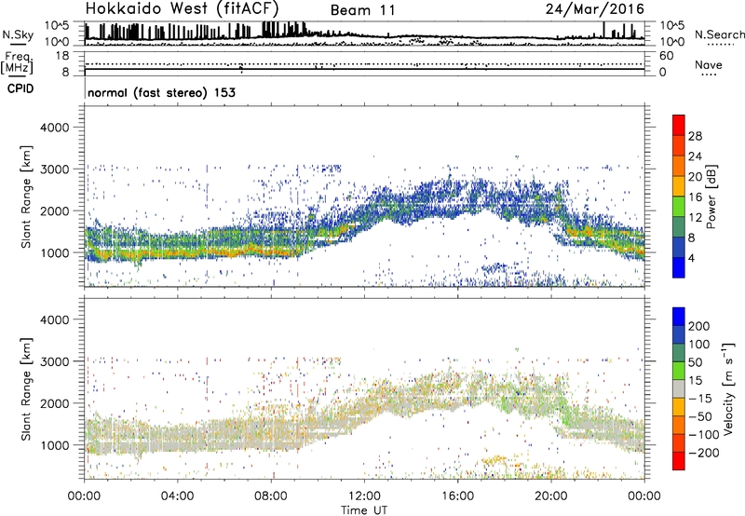This screenshot has width=745, height=516.
Task: Click the red bottom of velocity colorbar
Action: coord(679,461)
